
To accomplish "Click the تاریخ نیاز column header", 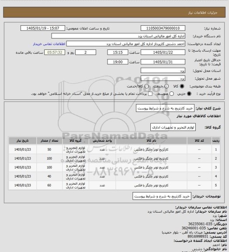I will tap(22, 140).
